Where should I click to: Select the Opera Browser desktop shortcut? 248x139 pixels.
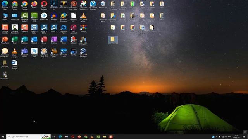coord(44,5)
